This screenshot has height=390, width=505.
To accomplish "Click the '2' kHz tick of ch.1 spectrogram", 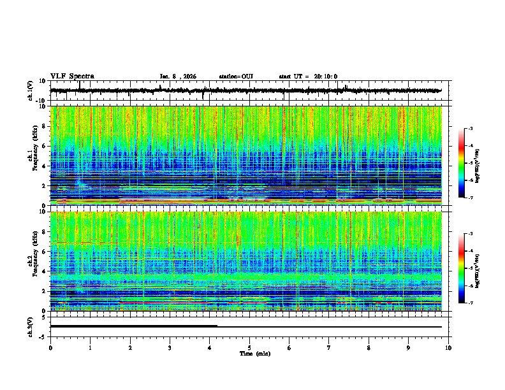I will coord(44,185).
